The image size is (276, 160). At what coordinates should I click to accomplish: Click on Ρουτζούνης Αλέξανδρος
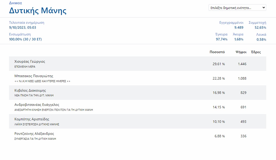point(34,134)
